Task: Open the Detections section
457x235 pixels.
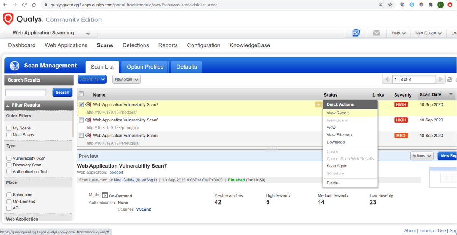Action: (x=136, y=45)
